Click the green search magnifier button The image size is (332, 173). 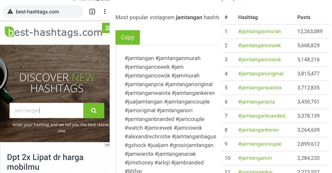94,110
